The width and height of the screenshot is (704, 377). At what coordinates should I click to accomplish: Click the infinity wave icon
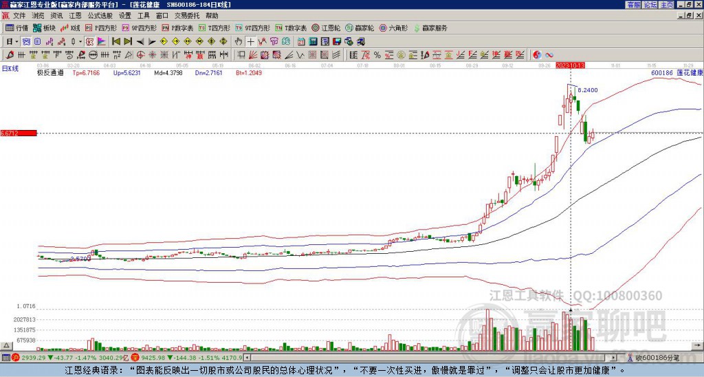point(549,55)
